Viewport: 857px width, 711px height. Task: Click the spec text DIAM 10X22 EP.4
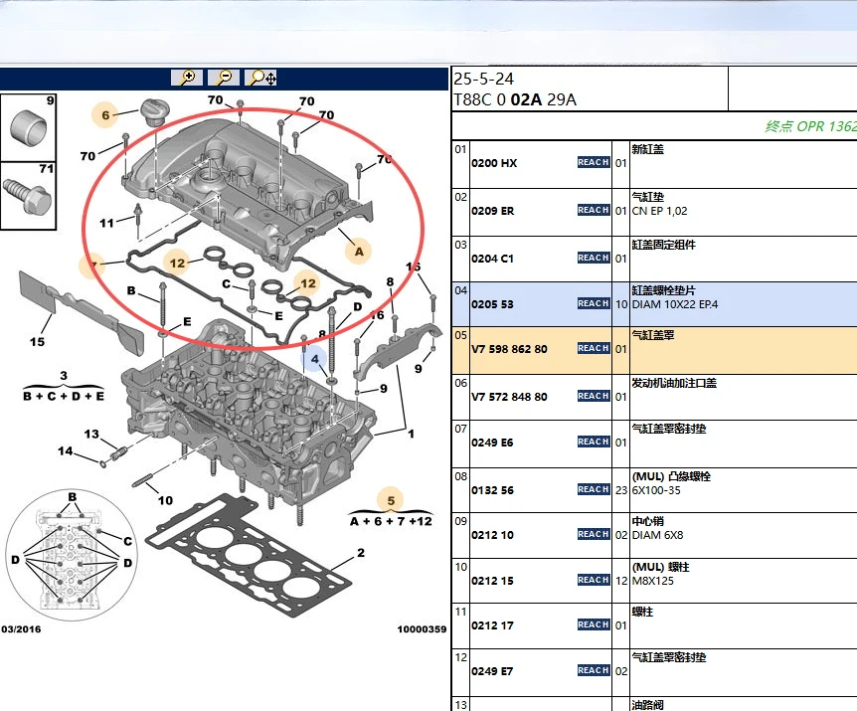(674, 304)
